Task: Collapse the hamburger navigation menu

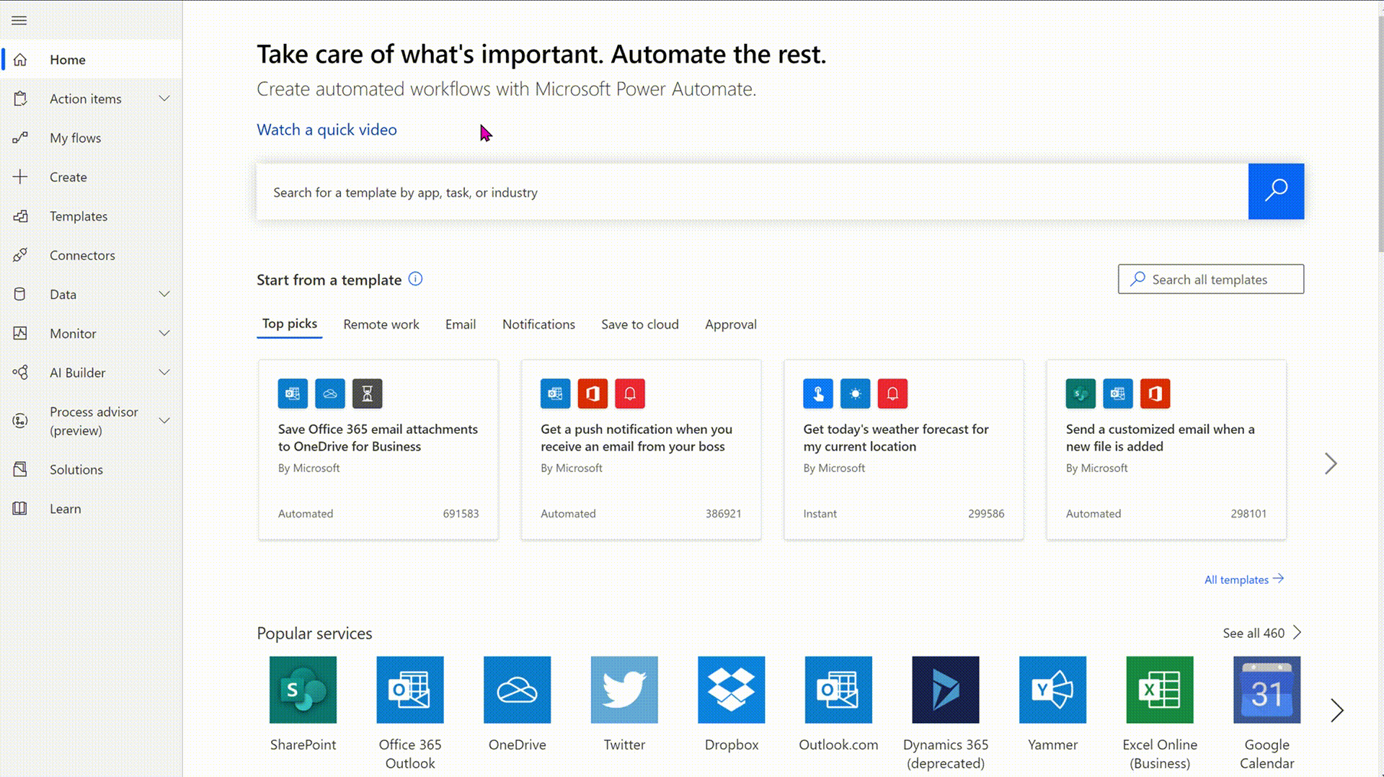Action: [x=19, y=20]
